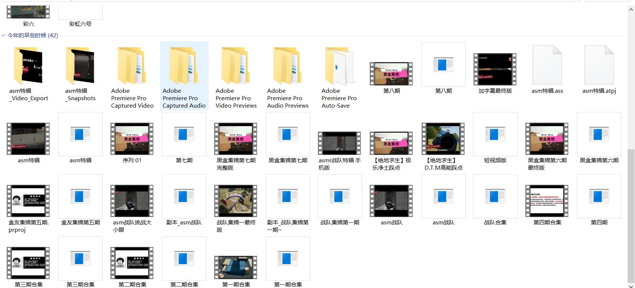Select the 序列 01 video file
Viewport: 635px width, 288px height.
(132, 139)
